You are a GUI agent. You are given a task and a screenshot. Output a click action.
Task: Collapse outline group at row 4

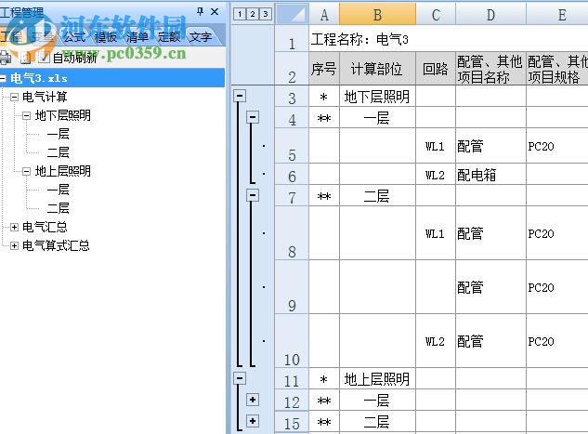click(253, 117)
